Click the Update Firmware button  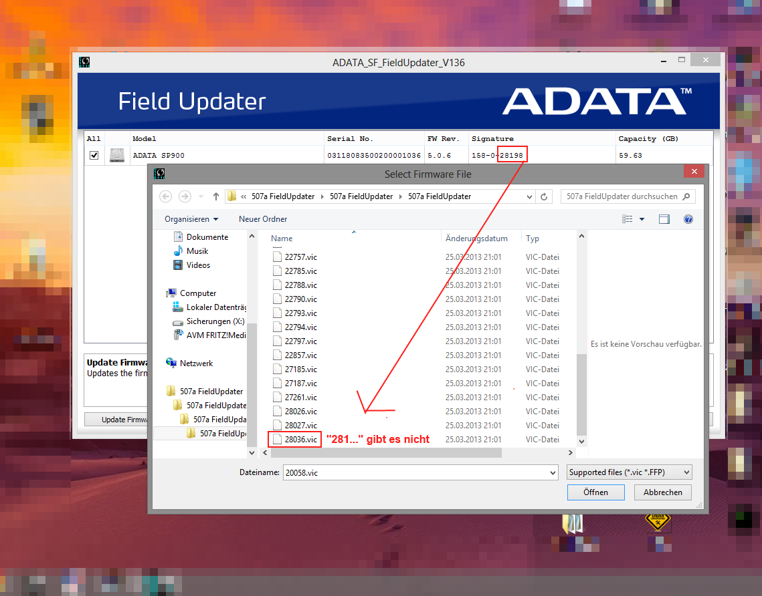point(116,420)
